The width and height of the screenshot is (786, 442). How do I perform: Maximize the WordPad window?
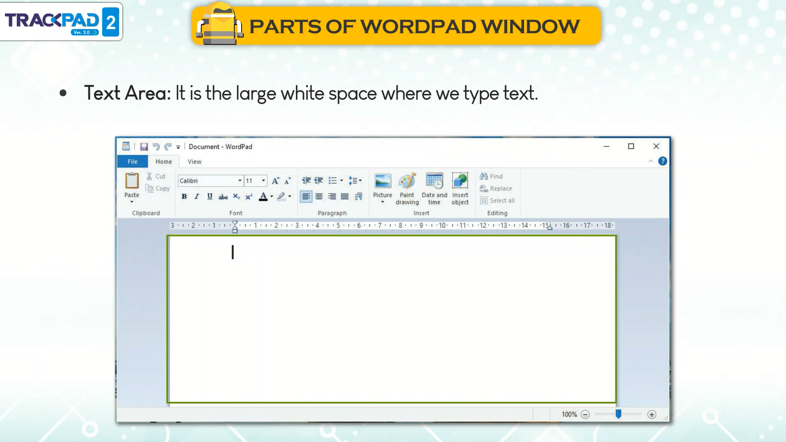click(x=631, y=146)
